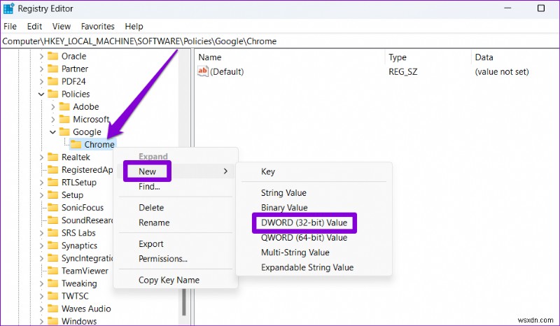Select the RegisteredApplications key in tree

pos(87,169)
